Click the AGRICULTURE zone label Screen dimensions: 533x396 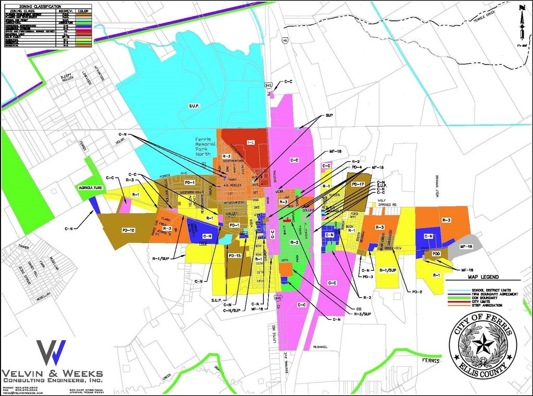click(91, 188)
